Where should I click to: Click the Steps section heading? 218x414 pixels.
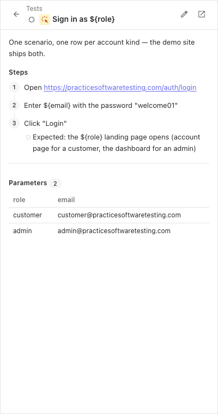(x=18, y=72)
